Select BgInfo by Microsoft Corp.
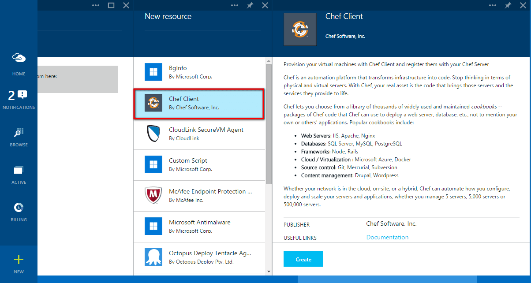Image resolution: width=531 pixels, height=283 pixels. pos(199,72)
